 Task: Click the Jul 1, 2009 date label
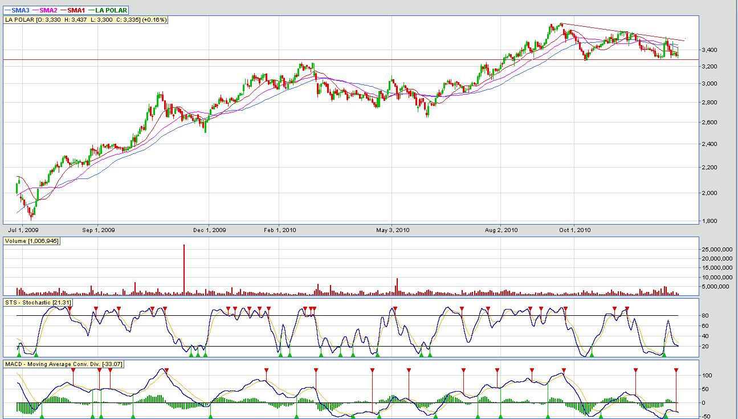pyautogui.click(x=25, y=230)
